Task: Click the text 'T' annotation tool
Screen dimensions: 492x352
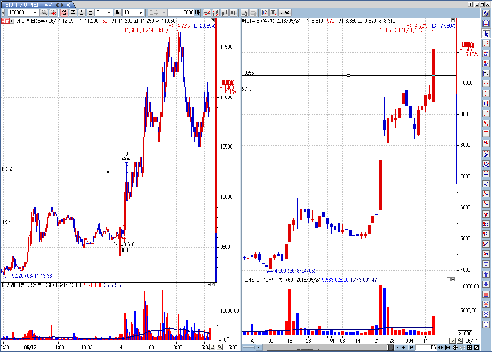Action: click(486, 264)
